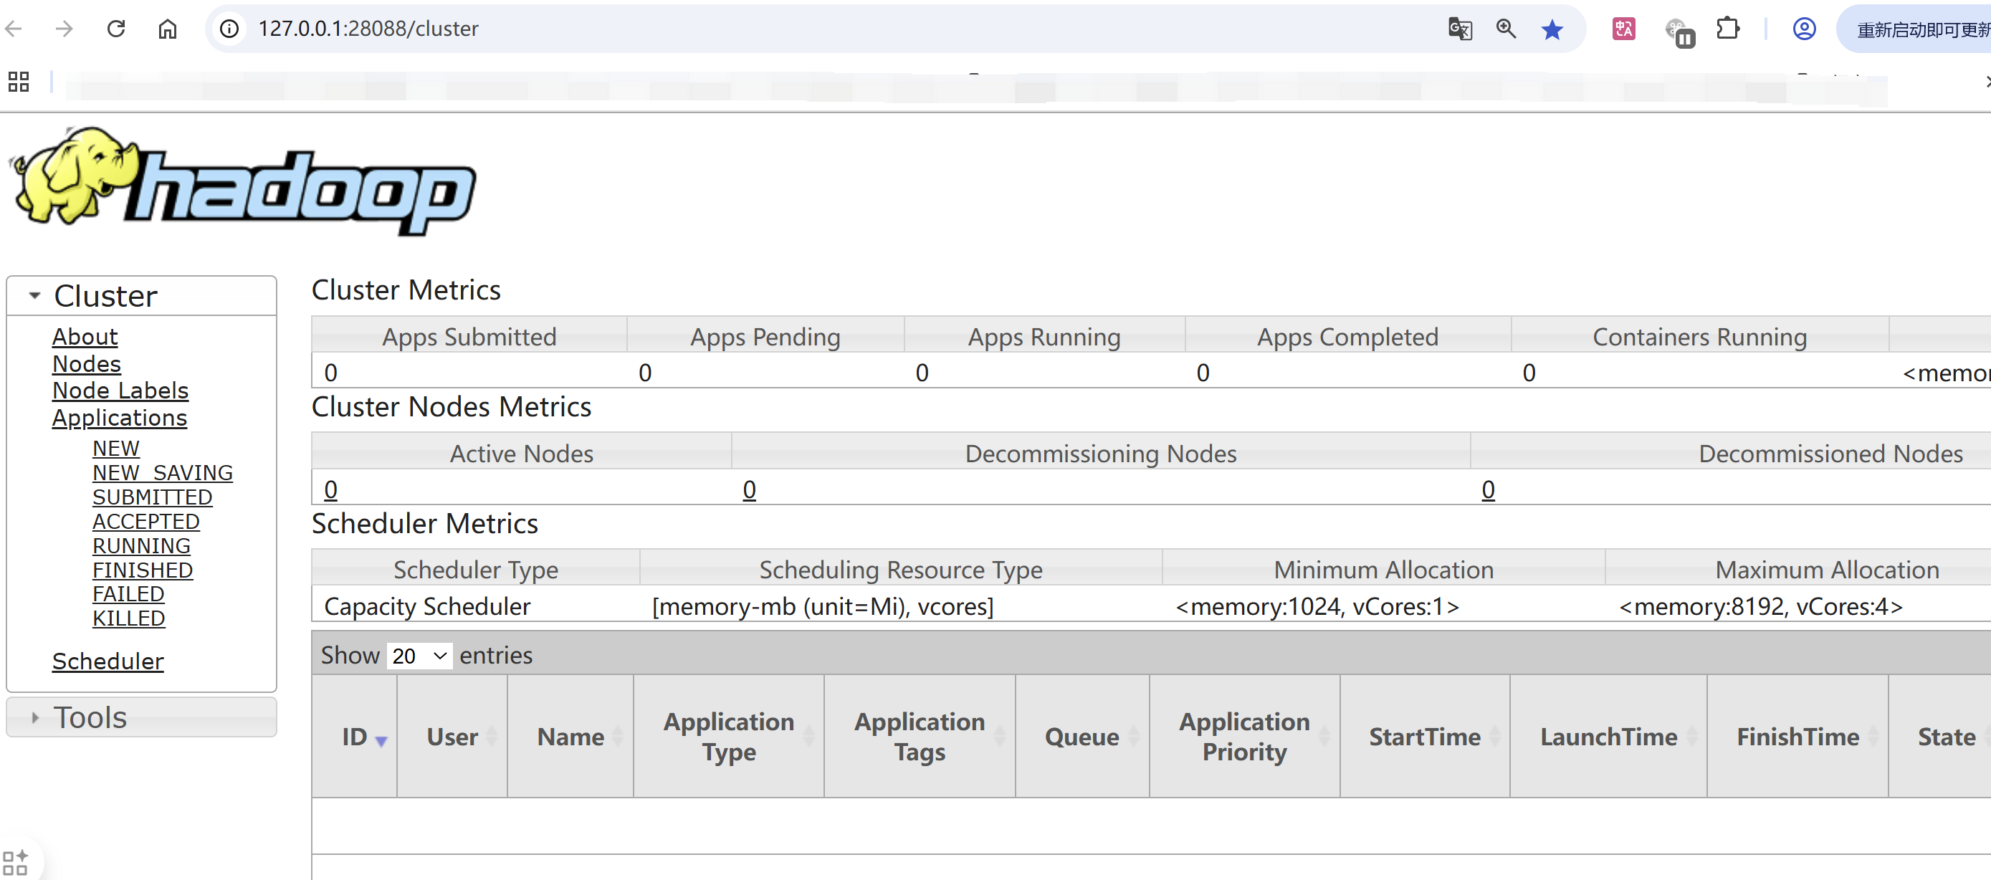Image resolution: width=1991 pixels, height=880 pixels.
Task: Click the home page icon
Action: (167, 29)
